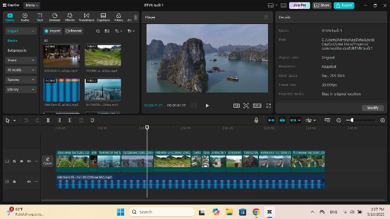Open the Filters tab
The width and height of the screenshot is (390, 219).
click(119, 17)
